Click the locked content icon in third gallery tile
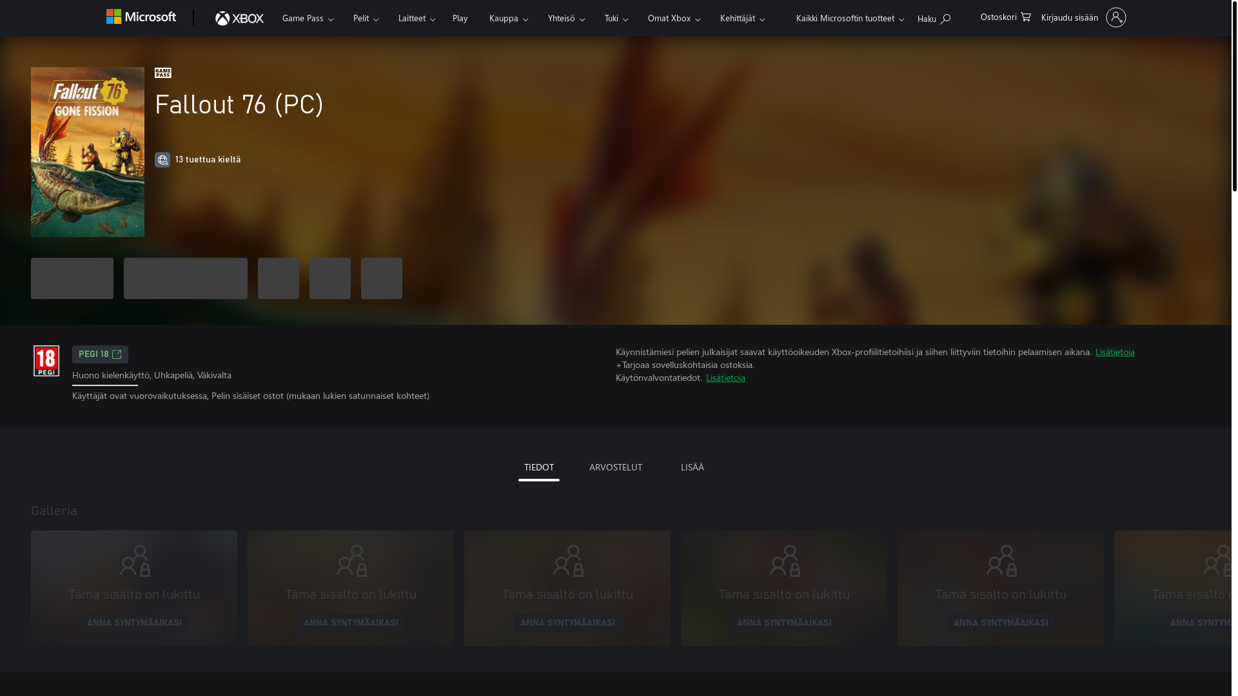The width and height of the screenshot is (1238, 696). coord(568,561)
